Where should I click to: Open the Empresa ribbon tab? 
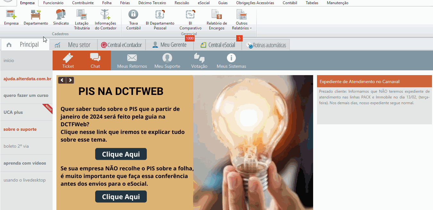click(x=27, y=3)
